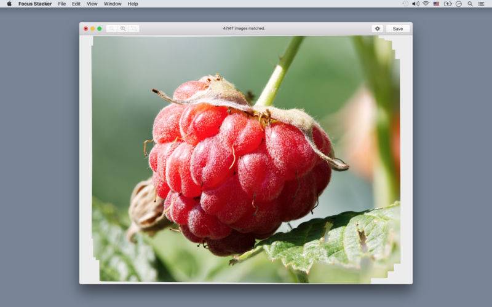The image size is (492, 307).
Task: Open the volume control in menu bar
Action: 416,4
